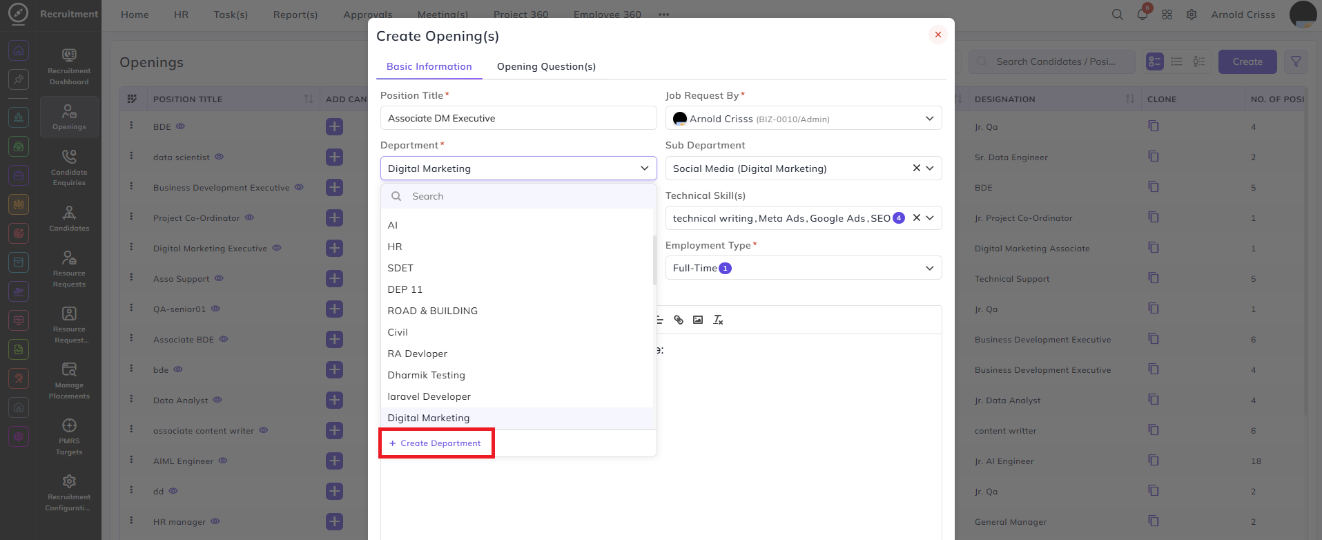1322x540 pixels.
Task: Toggle eye icon for Associate BDE
Action: click(223, 339)
